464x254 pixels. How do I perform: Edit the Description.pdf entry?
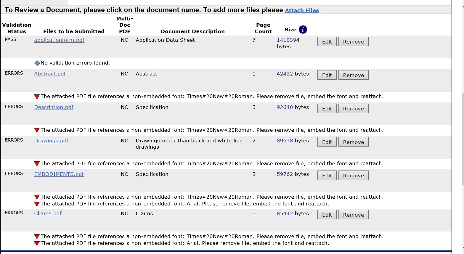pyautogui.click(x=327, y=108)
